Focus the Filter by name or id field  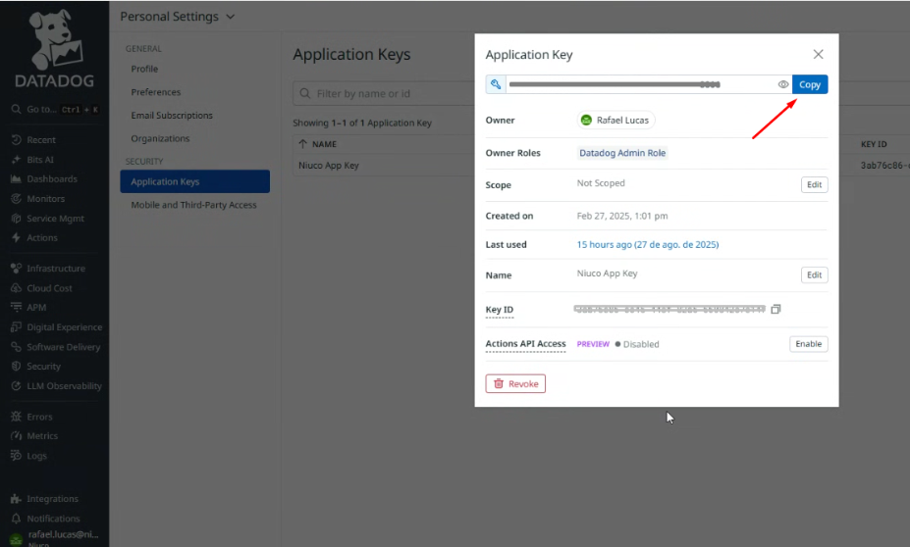[384, 93]
